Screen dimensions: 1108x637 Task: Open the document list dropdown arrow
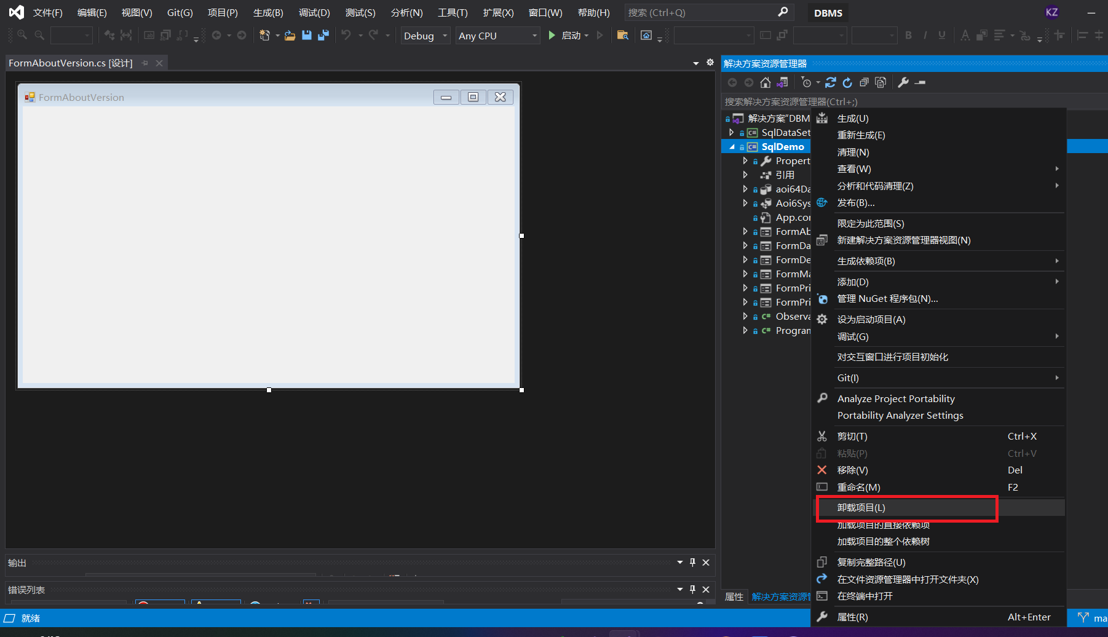(696, 63)
